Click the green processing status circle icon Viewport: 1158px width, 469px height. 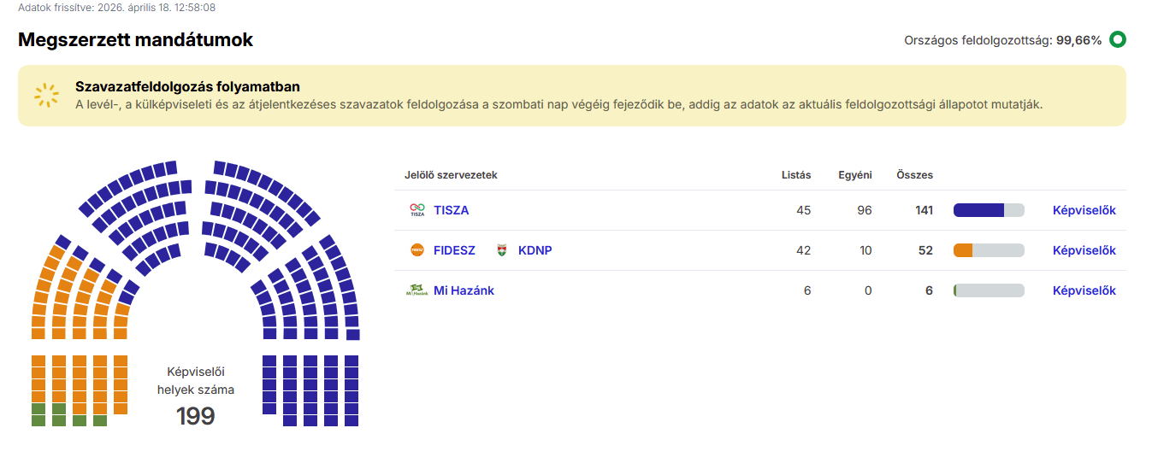coord(1117,39)
